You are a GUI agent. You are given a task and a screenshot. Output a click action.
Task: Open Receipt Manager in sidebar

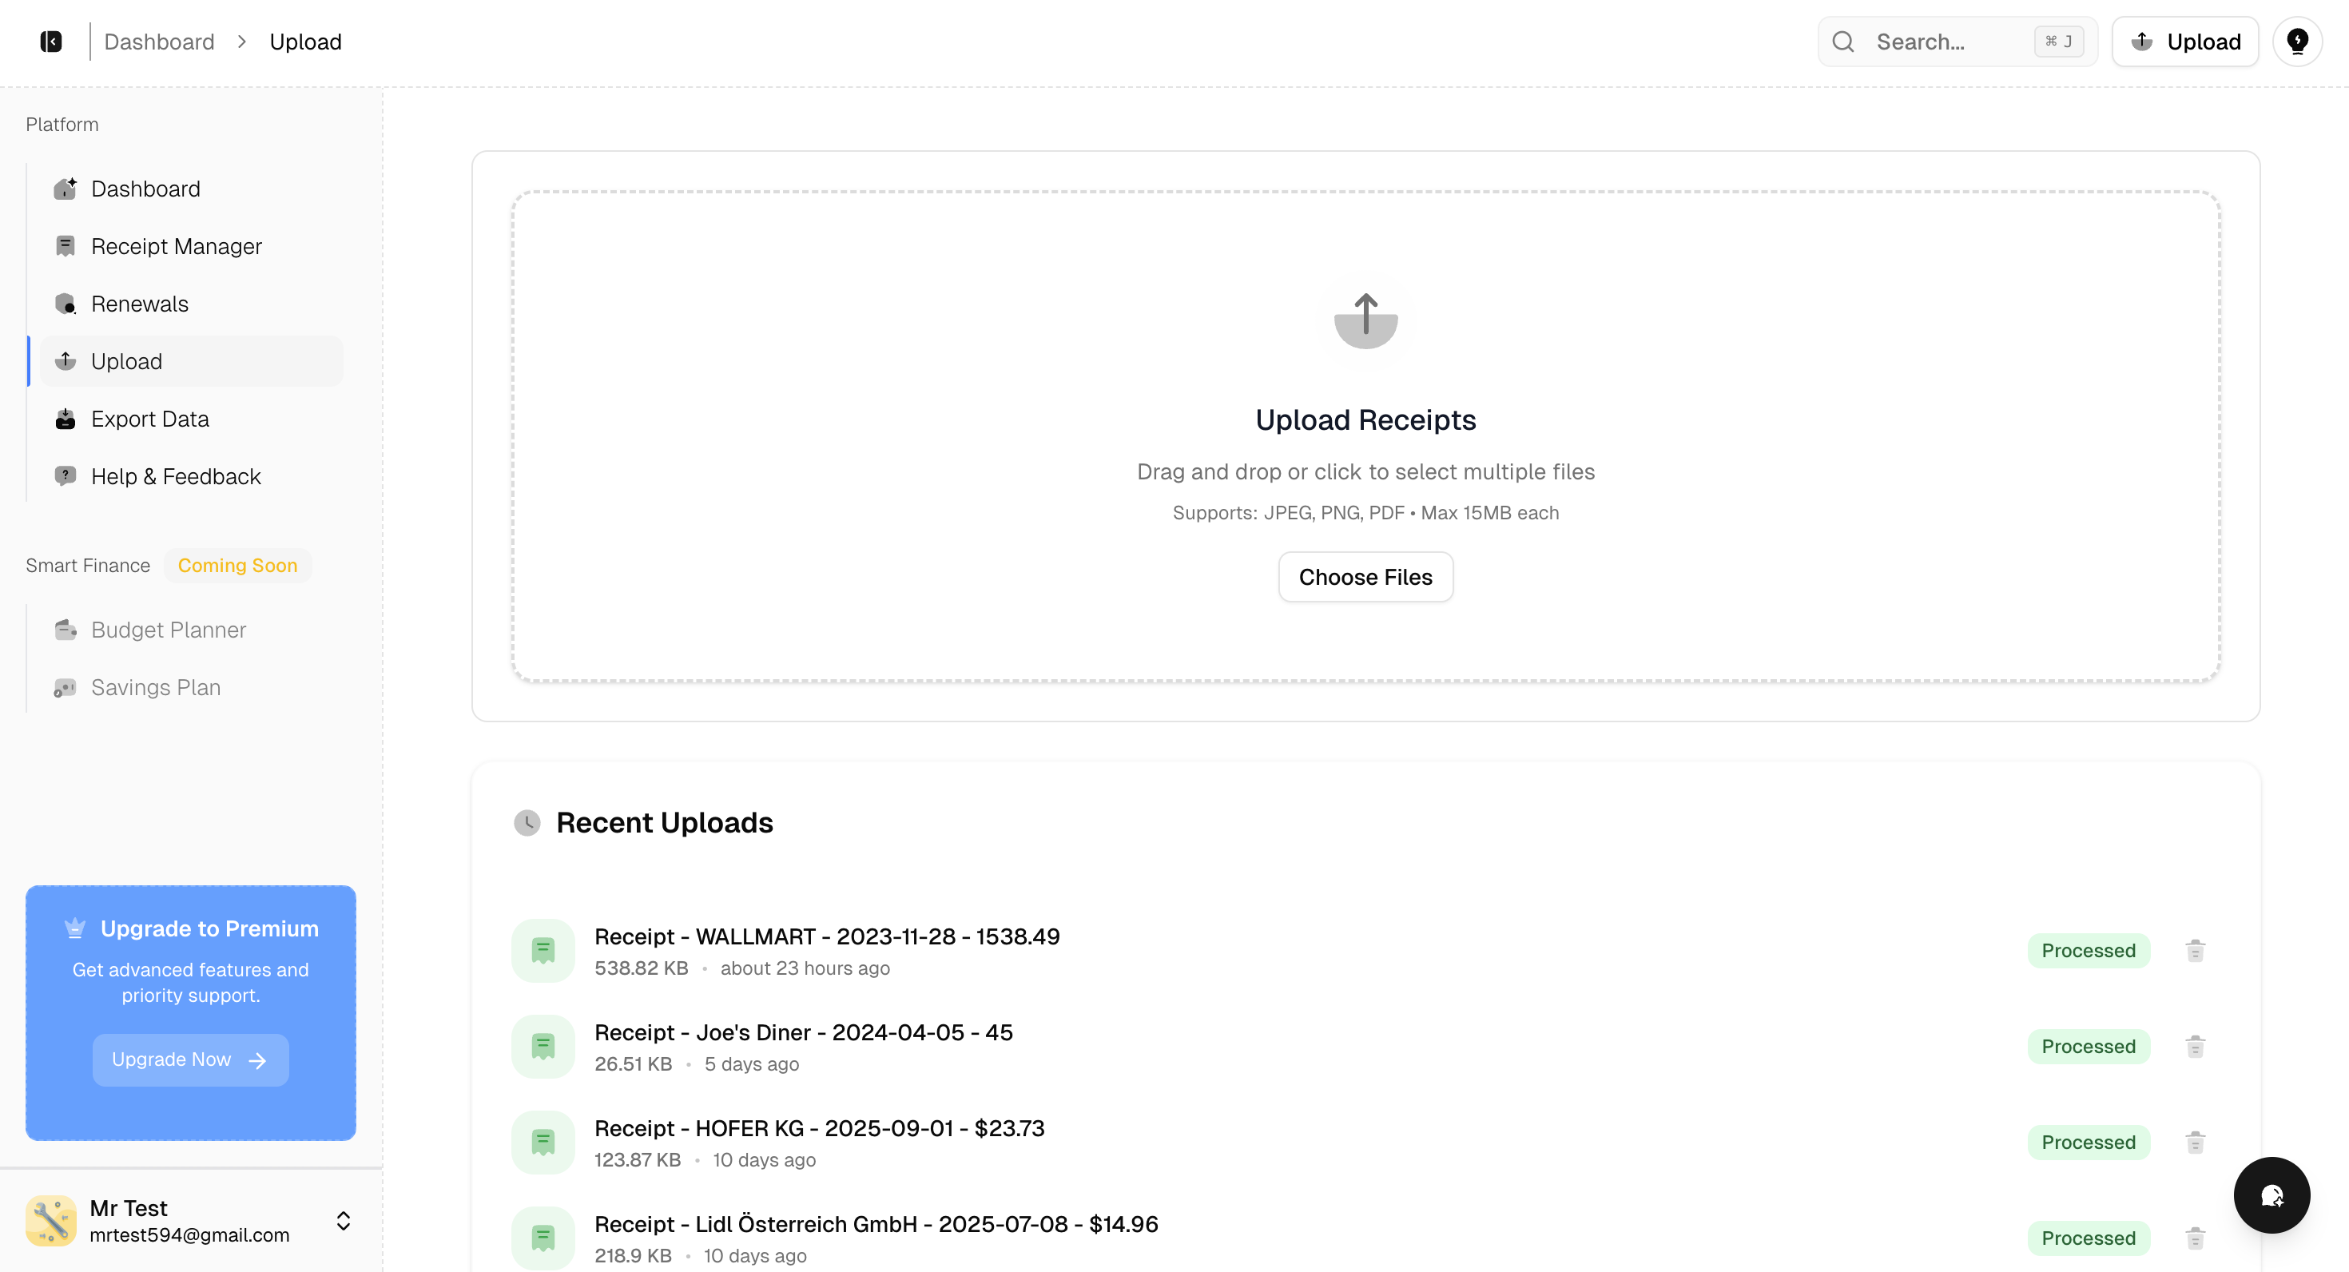coord(176,246)
